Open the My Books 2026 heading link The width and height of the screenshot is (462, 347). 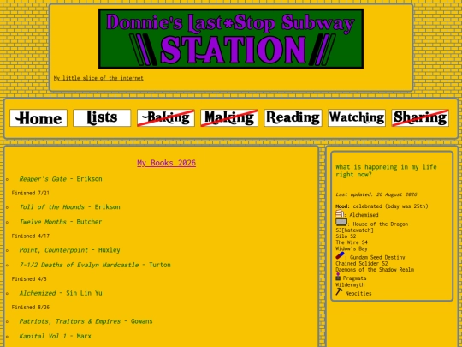pos(167,163)
